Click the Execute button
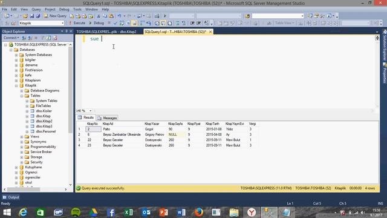Screen dimensions: 387x218 click(x=77, y=23)
